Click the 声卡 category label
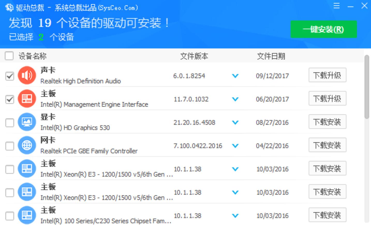This screenshot has width=371, height=225. [x=48, y=70]
